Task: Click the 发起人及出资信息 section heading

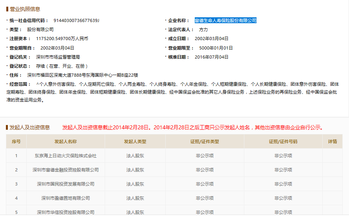Action: pos(30,127)
